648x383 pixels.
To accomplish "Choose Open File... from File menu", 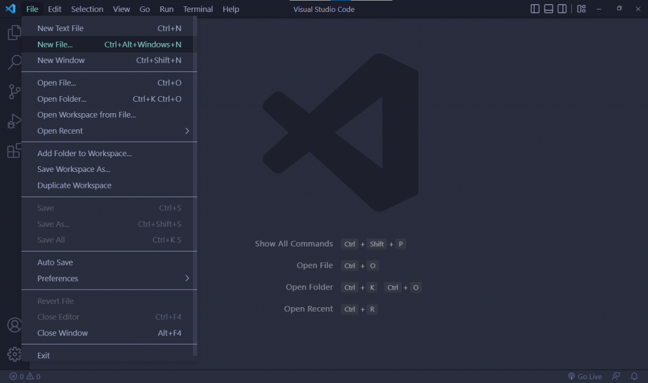I will click(x=109, y=83).
